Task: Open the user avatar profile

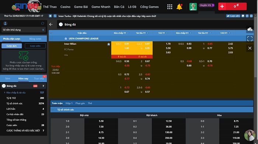Action: (193, 7)
